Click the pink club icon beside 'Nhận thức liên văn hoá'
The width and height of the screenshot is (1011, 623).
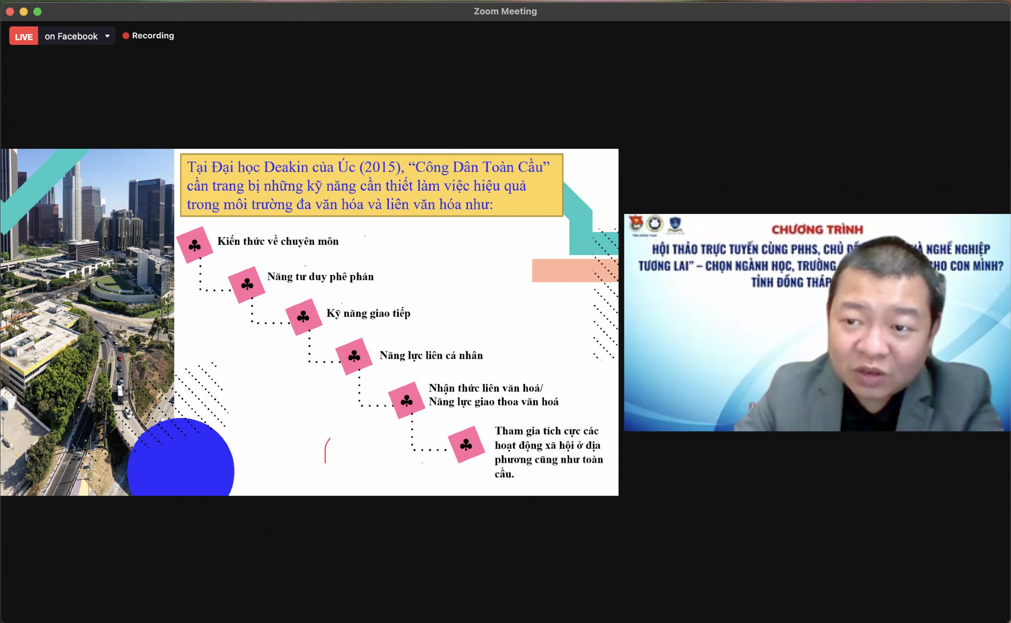(x=406, y=400)
